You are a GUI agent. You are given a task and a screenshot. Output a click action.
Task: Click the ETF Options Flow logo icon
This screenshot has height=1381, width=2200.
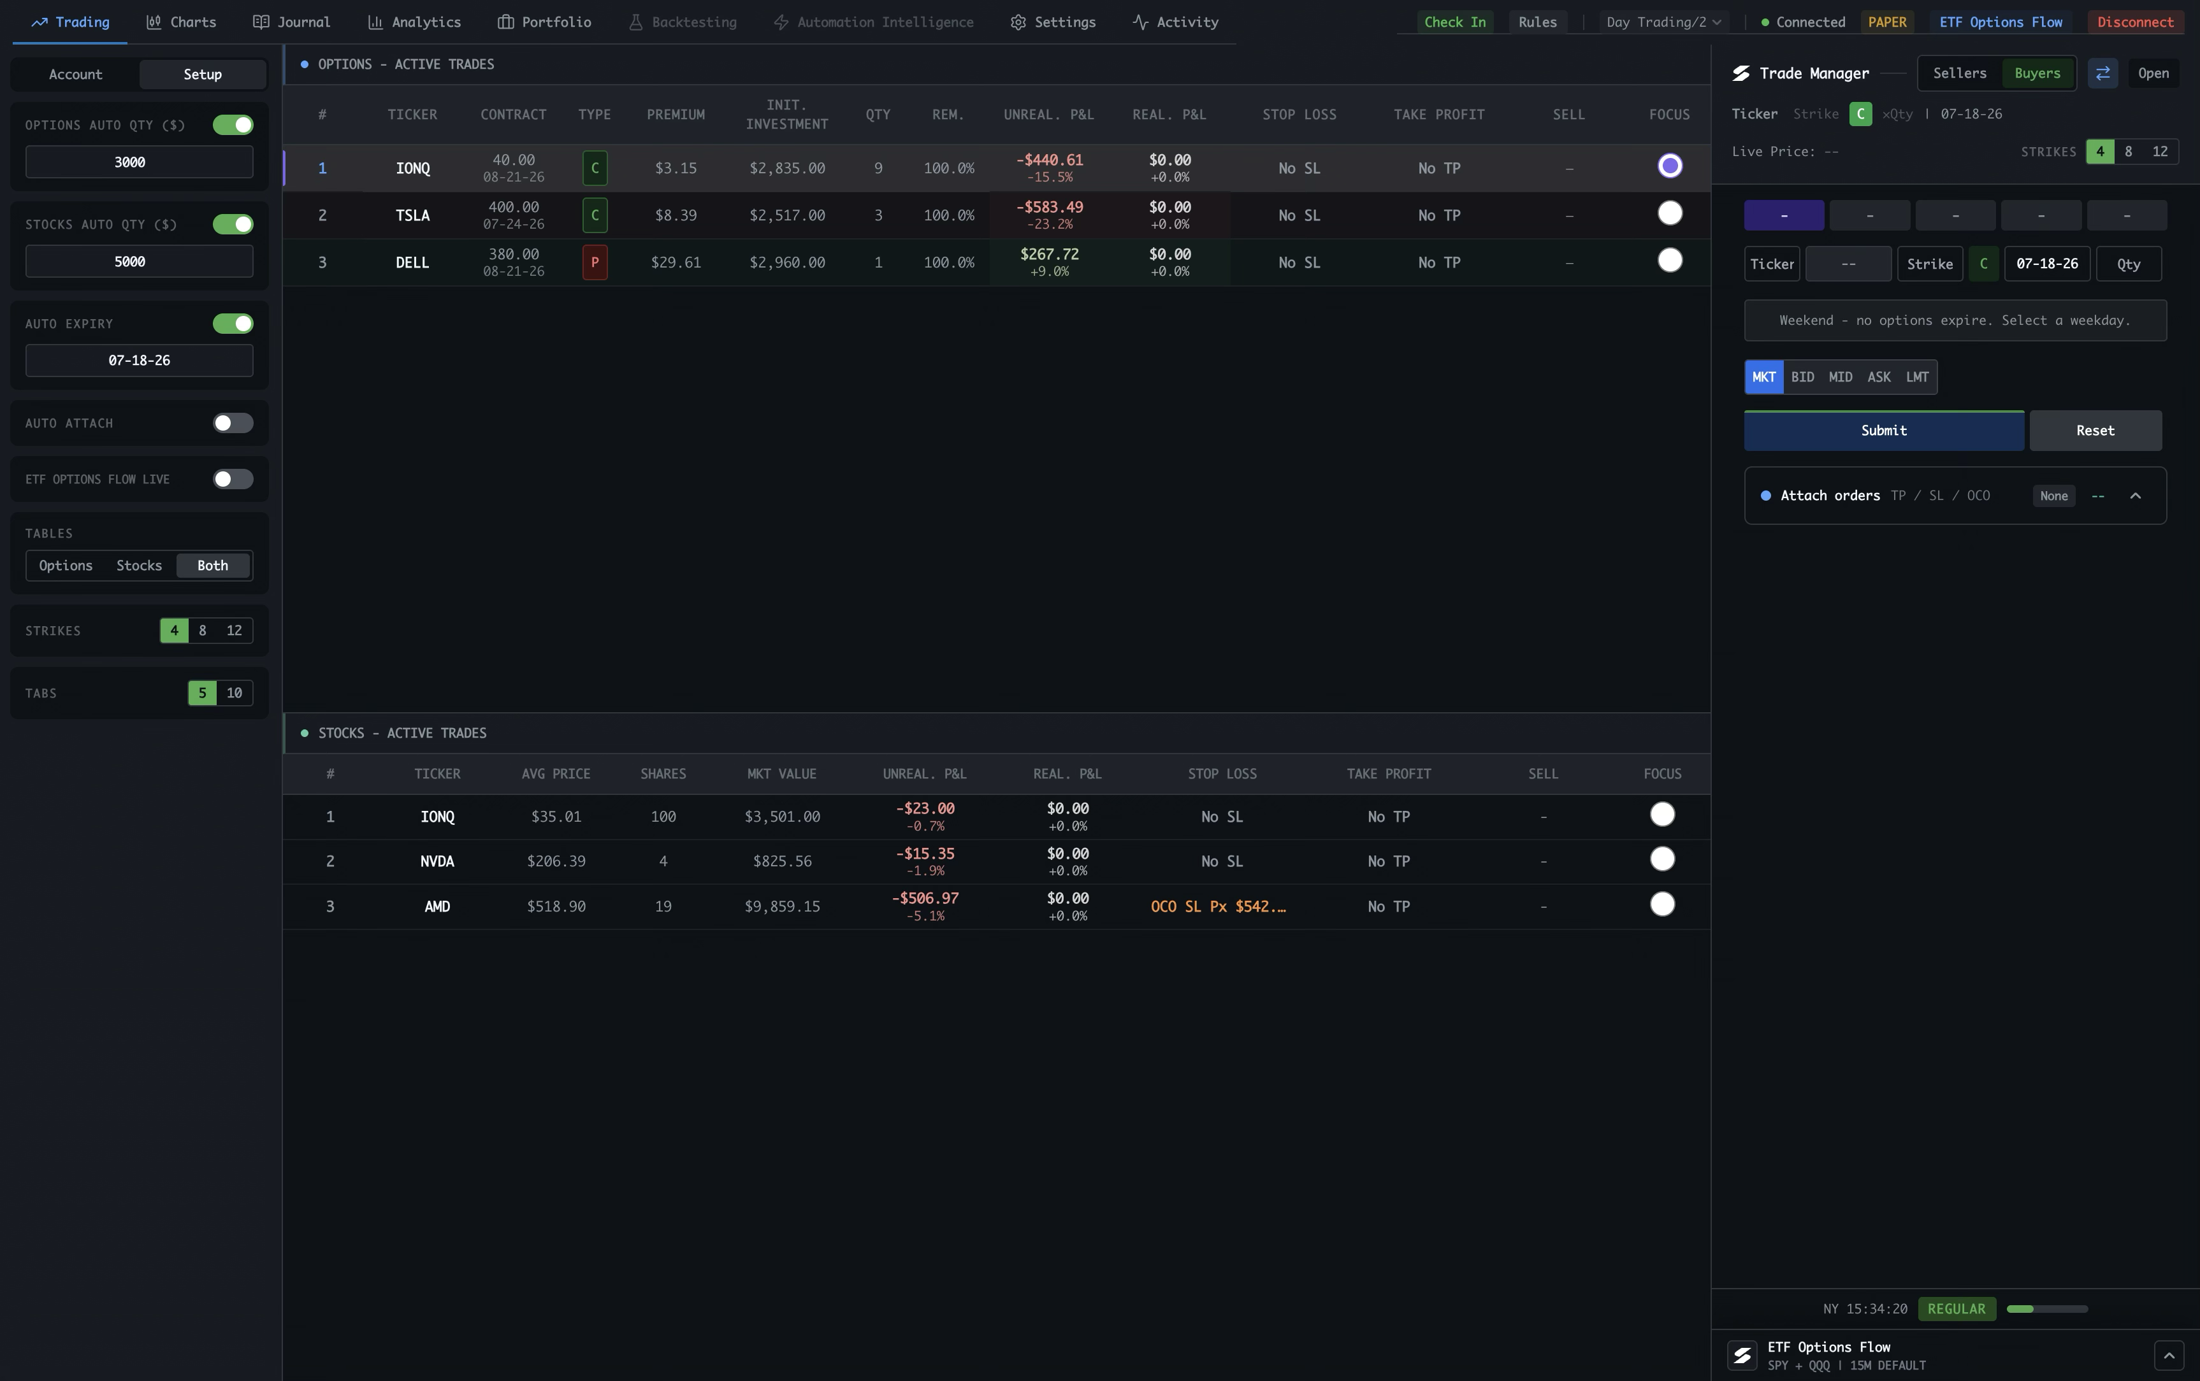click(1741, 1354)
